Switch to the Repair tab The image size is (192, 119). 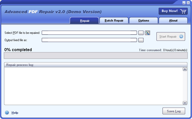pyautogui.click(x=84, y=20)
